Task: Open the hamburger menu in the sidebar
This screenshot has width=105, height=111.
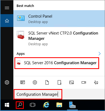Action: pyautogui.click(x=7, y=8)
